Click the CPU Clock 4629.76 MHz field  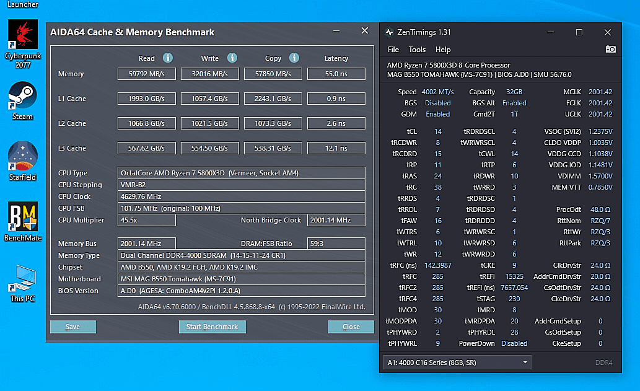(x=241, y=196)
